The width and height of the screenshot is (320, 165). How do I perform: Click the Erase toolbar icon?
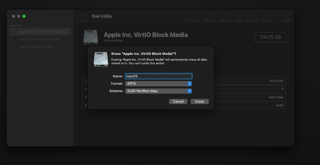[x=239, y=16]
